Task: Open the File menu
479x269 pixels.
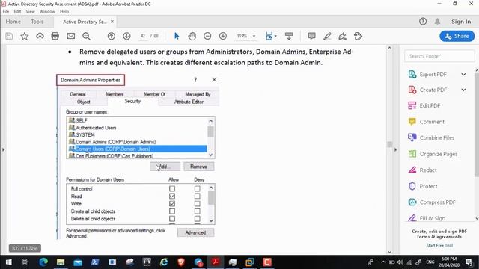Action: (6, 12)
